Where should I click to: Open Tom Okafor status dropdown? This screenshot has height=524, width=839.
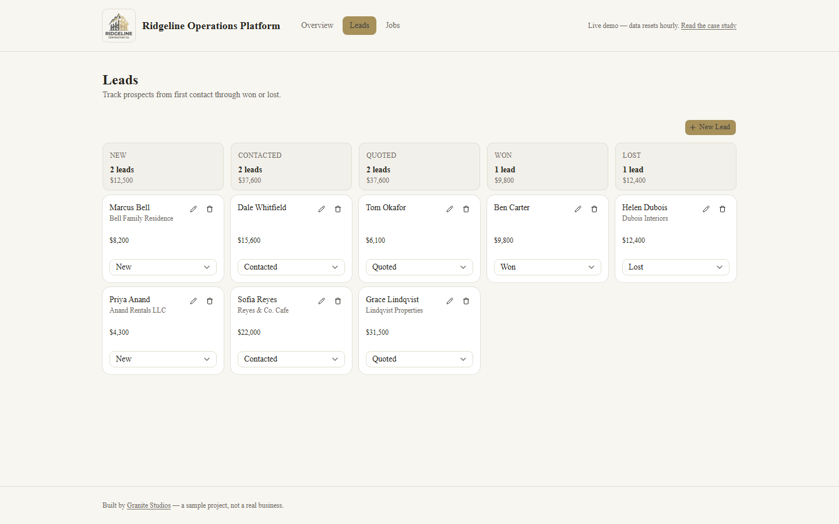point(419,267)
